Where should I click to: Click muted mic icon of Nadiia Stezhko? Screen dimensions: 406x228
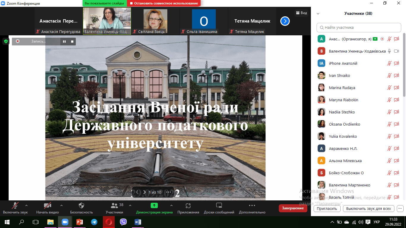389,112
